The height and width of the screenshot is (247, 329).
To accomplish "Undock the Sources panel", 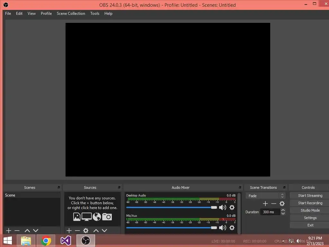I will [x=119, y=188].
